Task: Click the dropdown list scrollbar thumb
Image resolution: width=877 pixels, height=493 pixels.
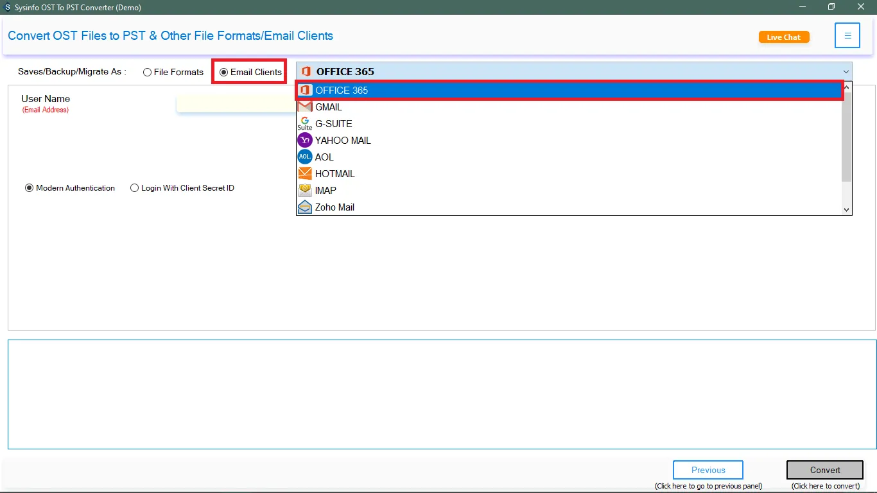Action: 846,136
